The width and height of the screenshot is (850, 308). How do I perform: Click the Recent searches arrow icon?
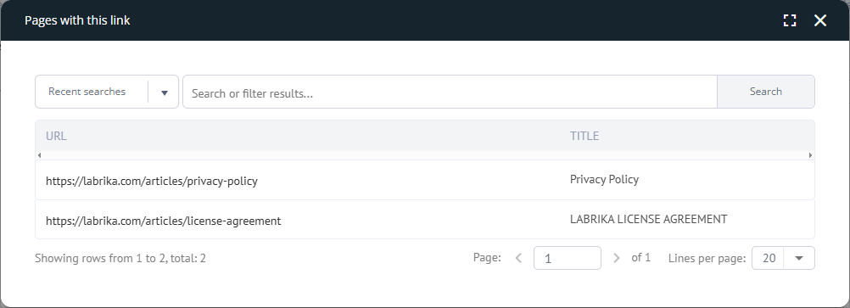click(x=165, y=92)
